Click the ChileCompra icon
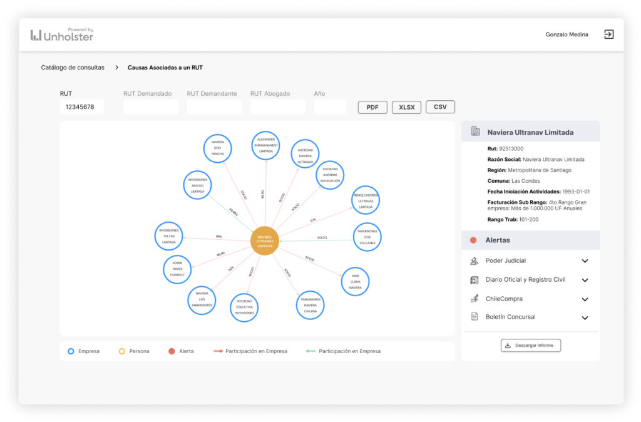The image size is (641, 422). (x=474, y=299)
